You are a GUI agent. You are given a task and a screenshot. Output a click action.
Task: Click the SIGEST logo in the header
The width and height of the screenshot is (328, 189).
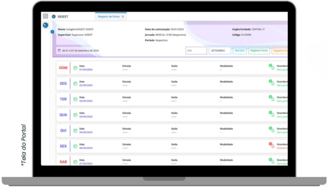click(54, 17)
